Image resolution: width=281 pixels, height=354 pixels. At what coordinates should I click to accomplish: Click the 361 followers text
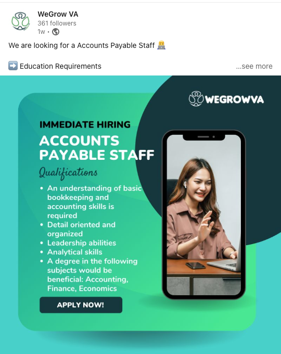tap(57, 23)
